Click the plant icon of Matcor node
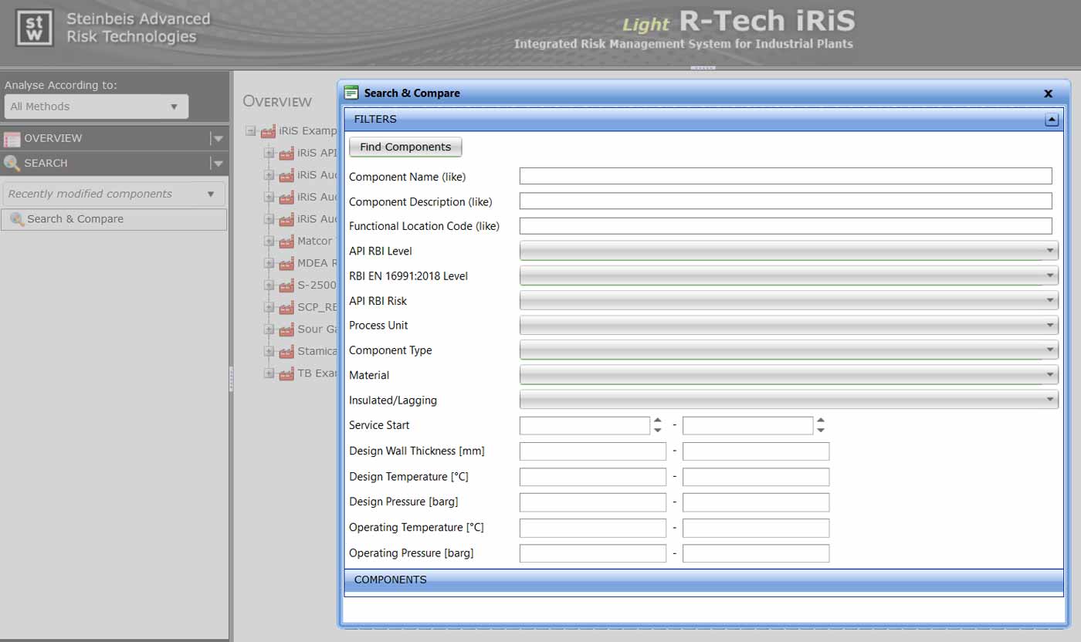 (286, 241)
